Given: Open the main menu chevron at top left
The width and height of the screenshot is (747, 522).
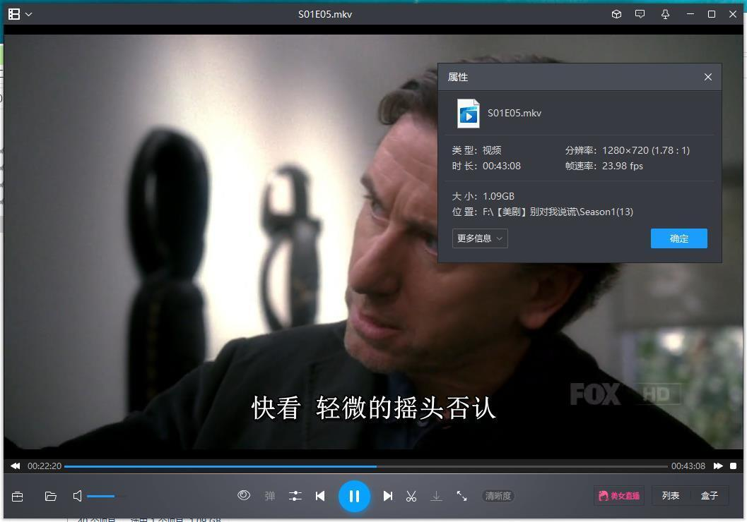Looking at the screenshot, I should point(28,13).
